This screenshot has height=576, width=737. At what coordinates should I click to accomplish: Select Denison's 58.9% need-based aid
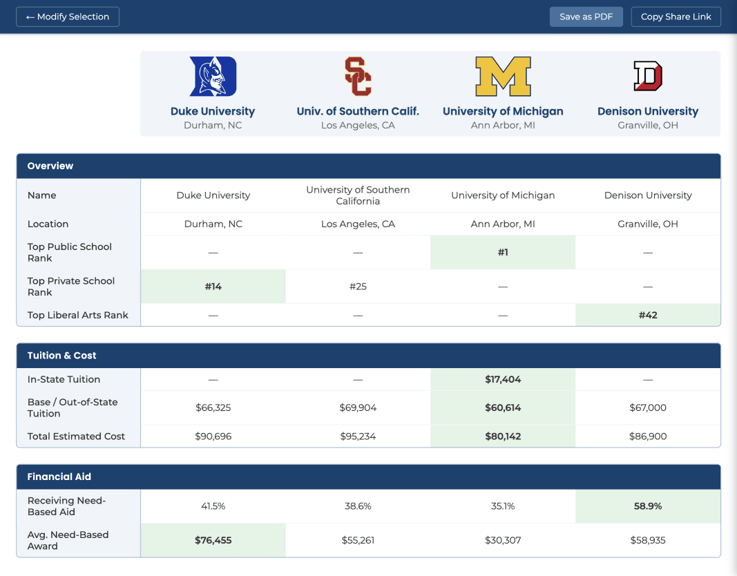tap(648, 506)
